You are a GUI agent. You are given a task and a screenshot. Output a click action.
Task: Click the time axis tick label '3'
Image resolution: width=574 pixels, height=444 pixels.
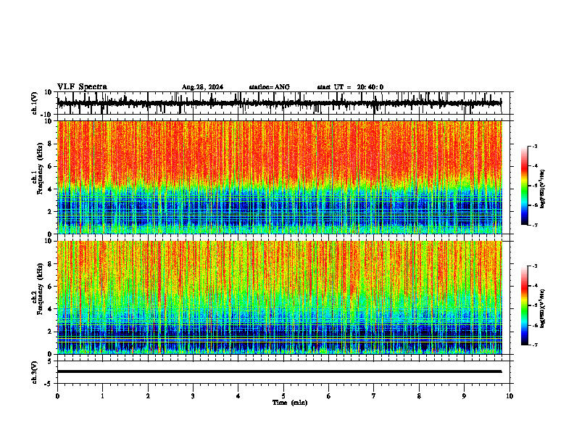point(193,396)
